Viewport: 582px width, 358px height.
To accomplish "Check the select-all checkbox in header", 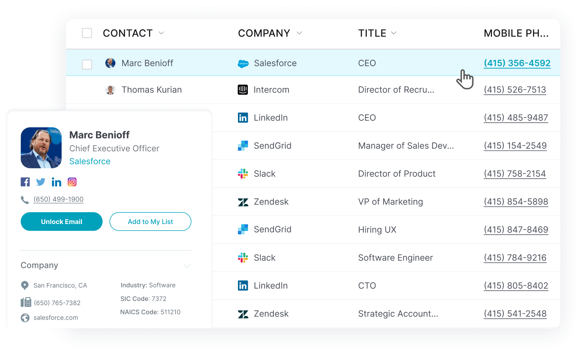I will point(87,33).
